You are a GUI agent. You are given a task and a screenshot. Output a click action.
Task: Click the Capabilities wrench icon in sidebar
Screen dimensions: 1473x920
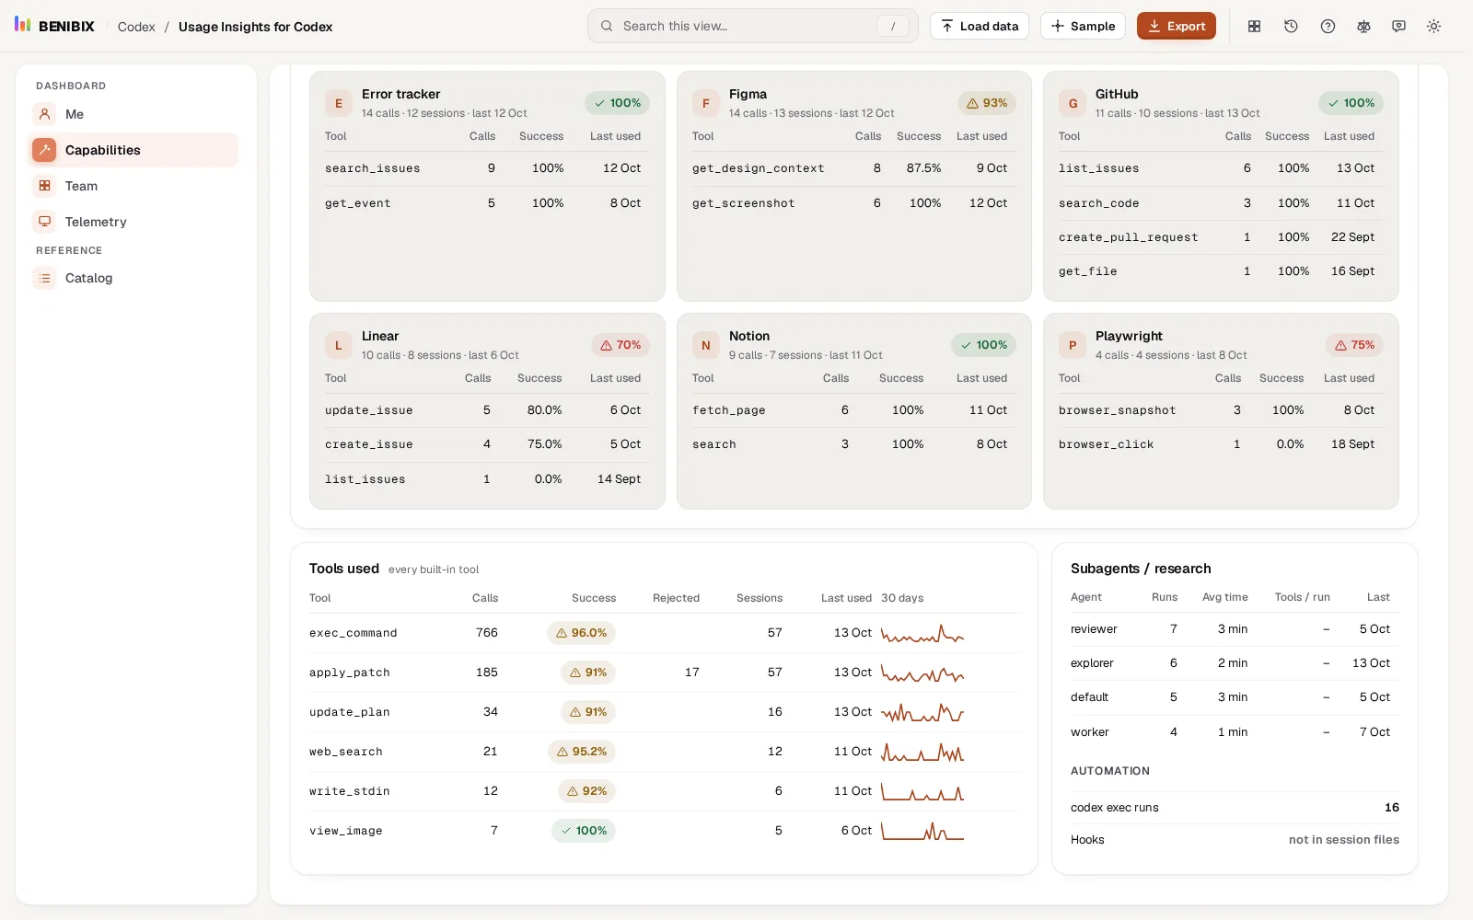(44, 150)
